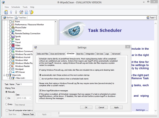Select 'do not perform these actions' radio option

[40, 79]
